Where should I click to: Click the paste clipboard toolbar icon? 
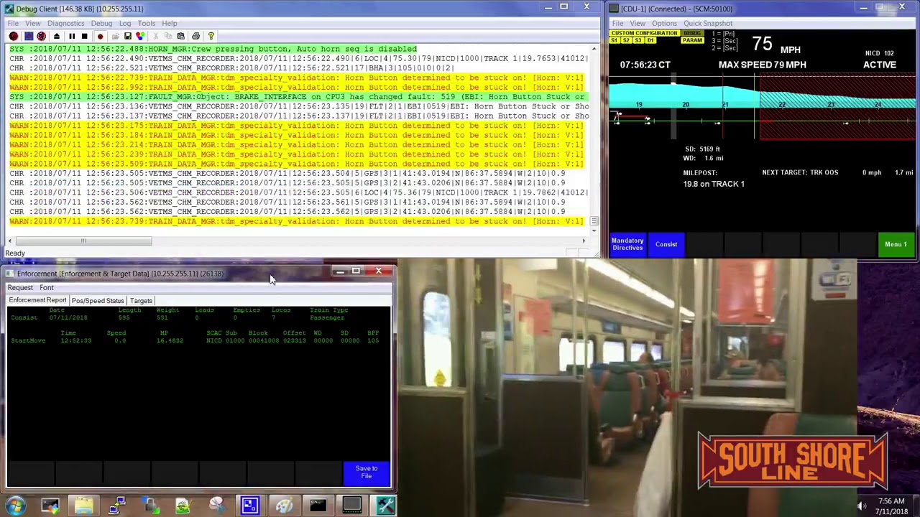[181, 36]
